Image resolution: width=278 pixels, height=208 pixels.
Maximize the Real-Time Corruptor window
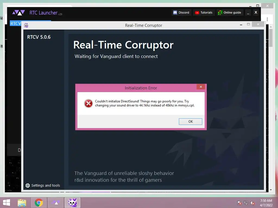point(248,24)
